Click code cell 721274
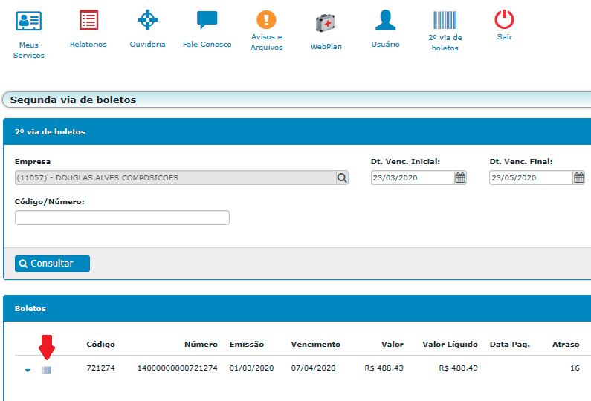This screenshot has height=401, width=591. (x=100, y=368)
